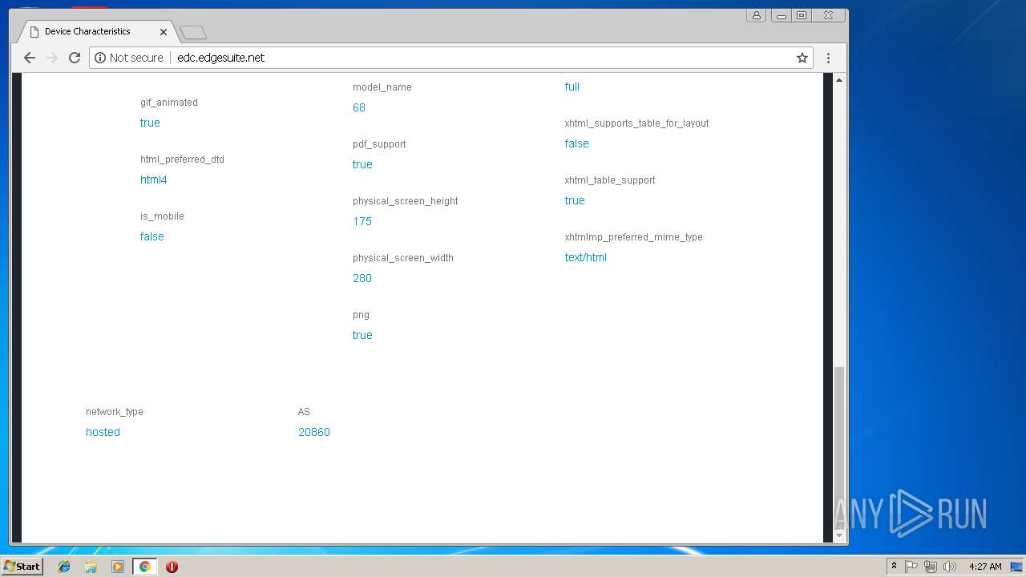
Task: Reload the current page
Action: click(x=75, y=58)
